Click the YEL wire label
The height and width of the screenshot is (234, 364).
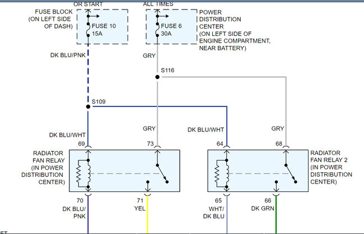[140, 208]
